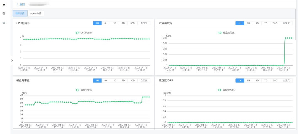This screenshot has width=298, height=134.
Task: Click the page vertical scrollbar
Action: click(295, 24)
